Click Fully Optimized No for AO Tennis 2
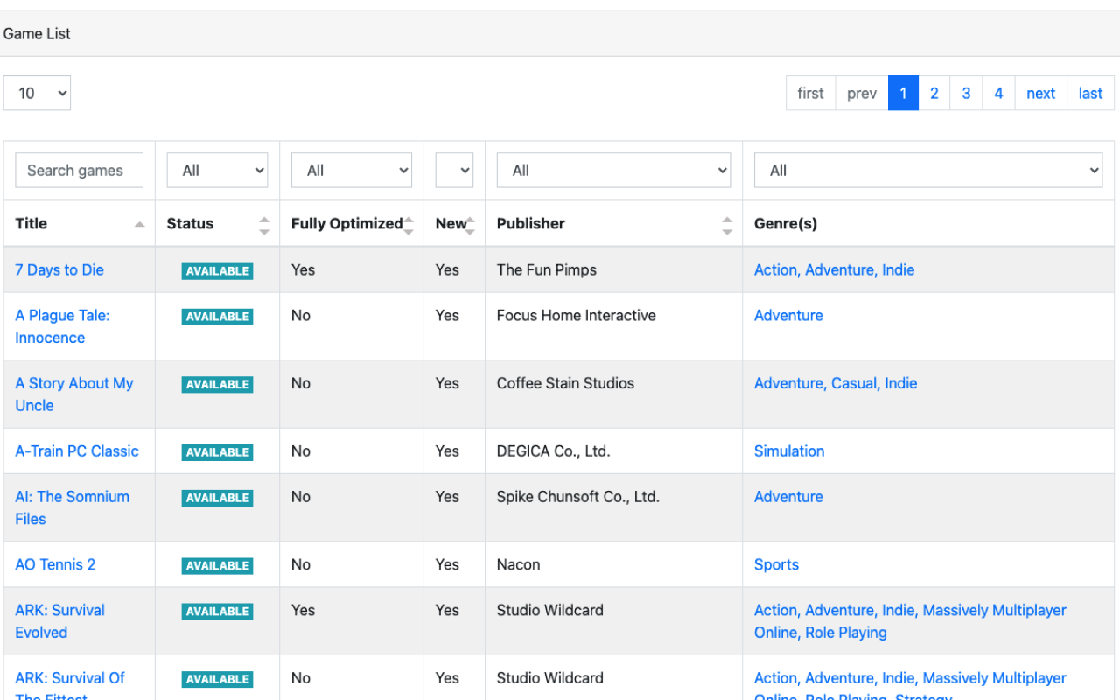This screenshot has width=1120, height=700. (301, 564)
